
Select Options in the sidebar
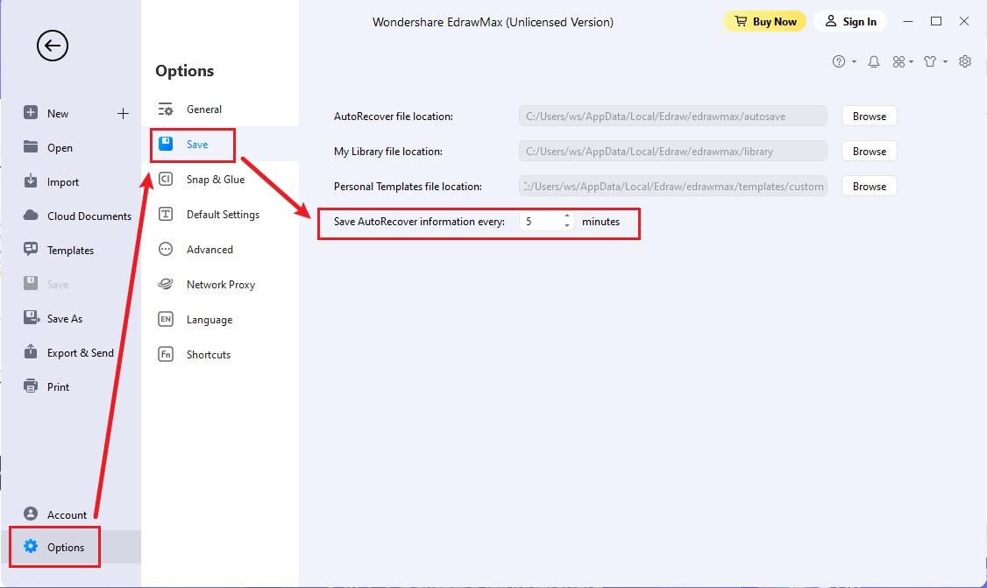(70, 547)
